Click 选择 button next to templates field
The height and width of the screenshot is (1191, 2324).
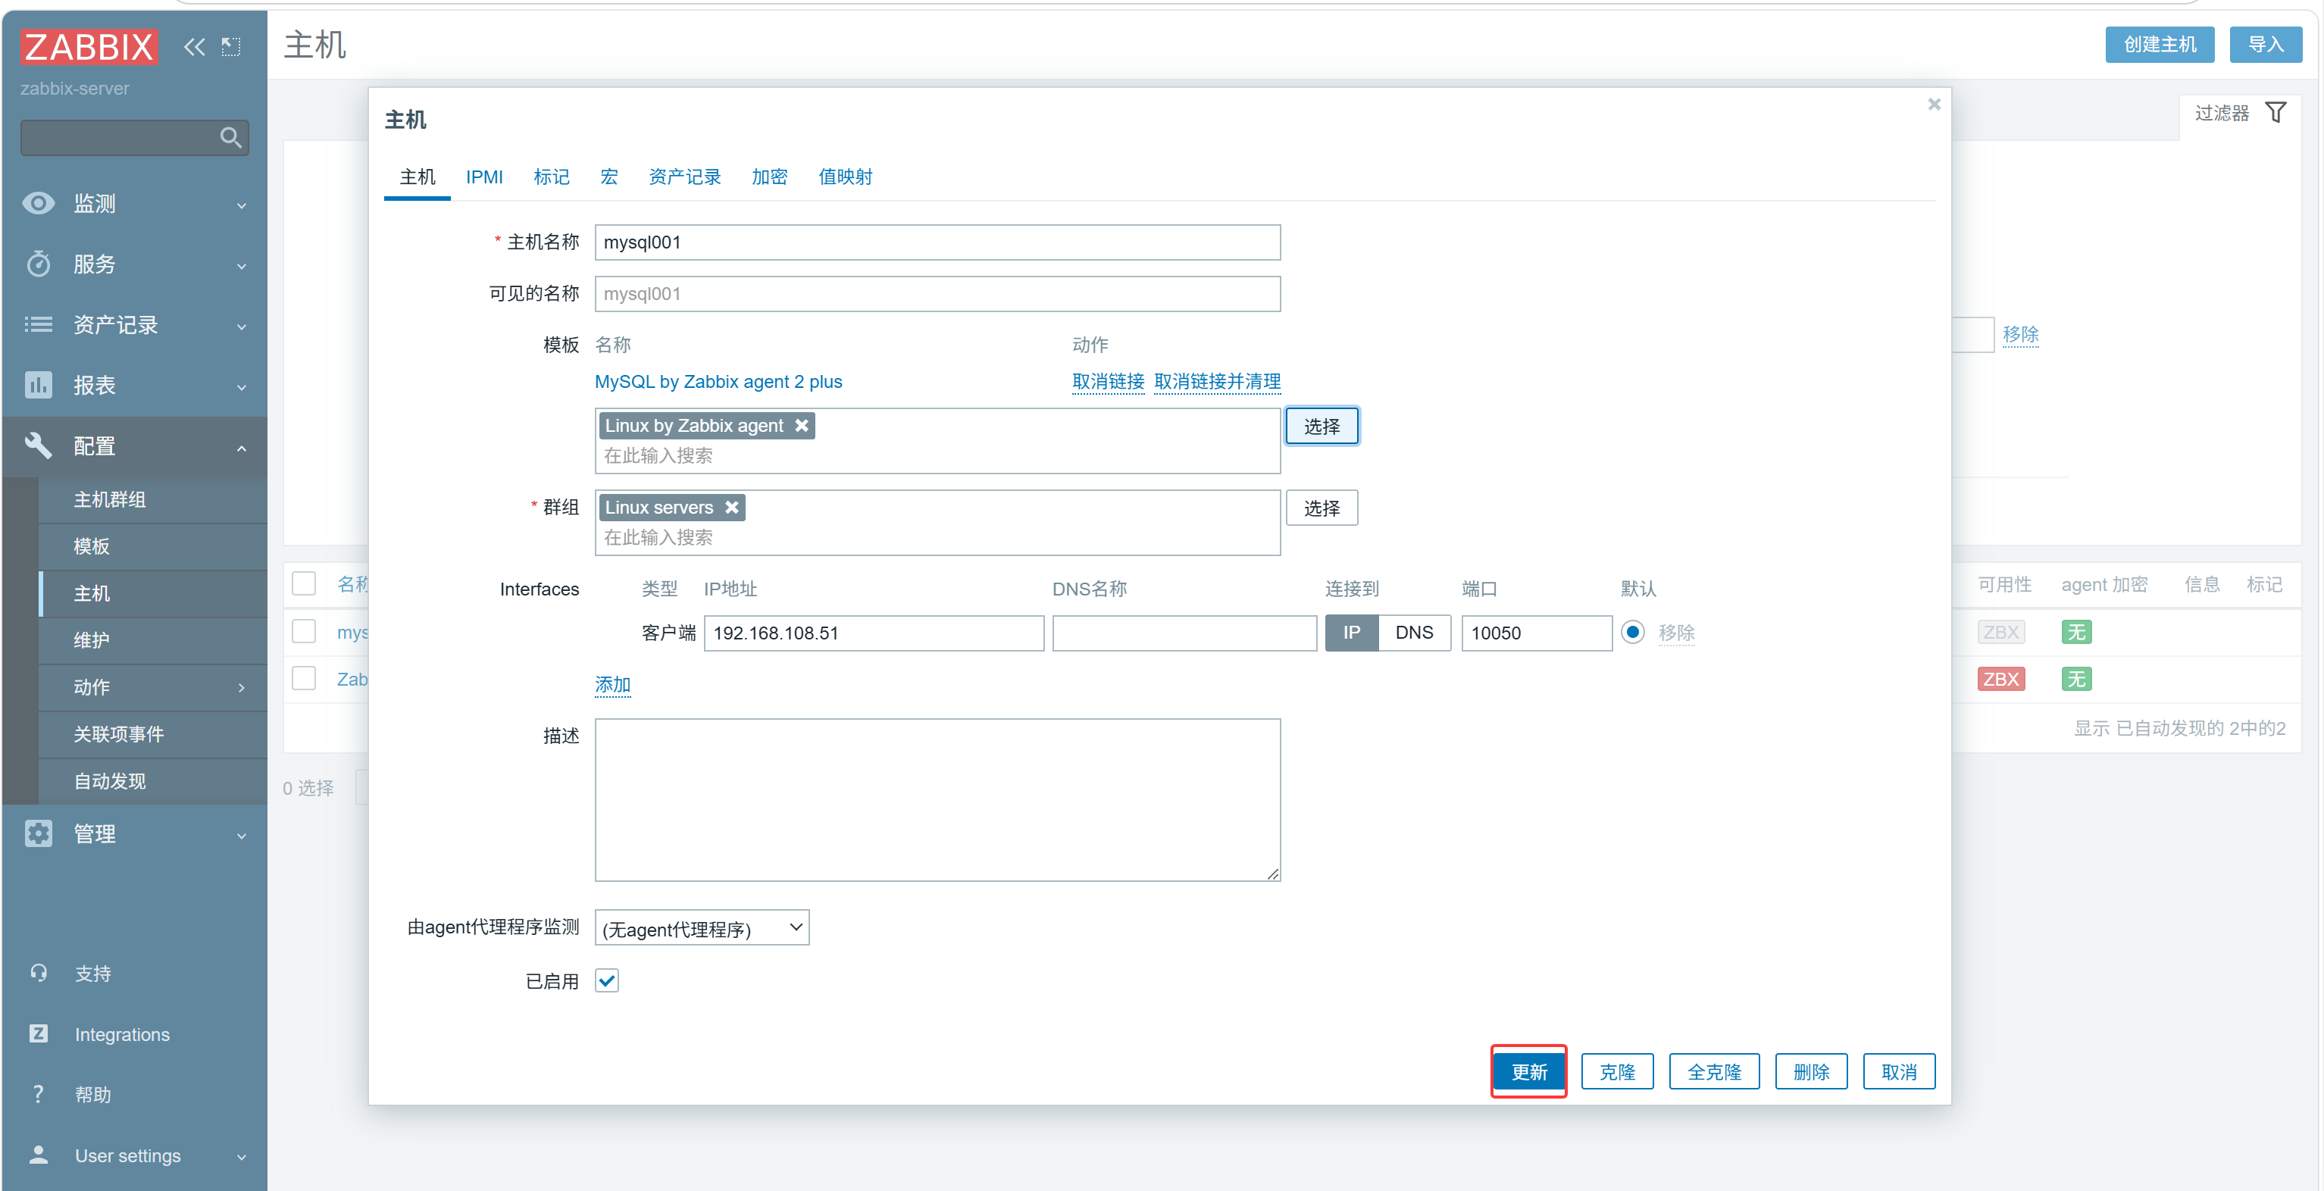tap(1322, 426)
